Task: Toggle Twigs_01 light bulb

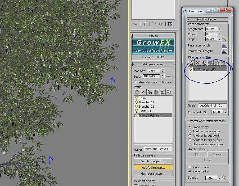Action: tap(137, 111)
